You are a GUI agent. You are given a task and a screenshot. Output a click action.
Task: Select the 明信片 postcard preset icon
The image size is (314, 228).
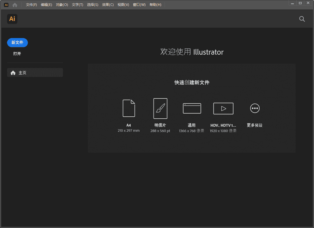click(x=160, y=109)
